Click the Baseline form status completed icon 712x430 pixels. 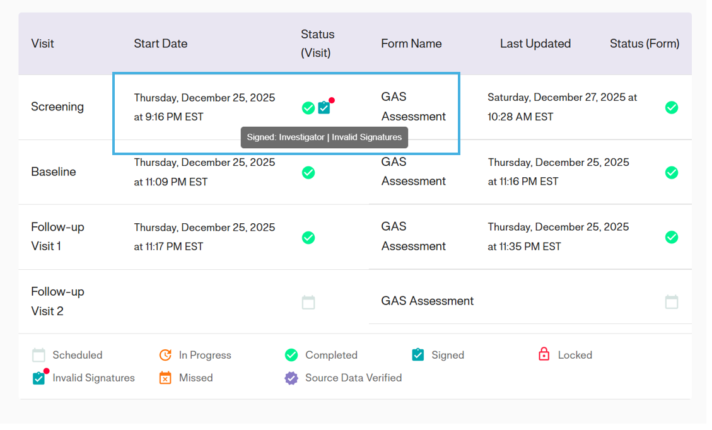(672, 173)
